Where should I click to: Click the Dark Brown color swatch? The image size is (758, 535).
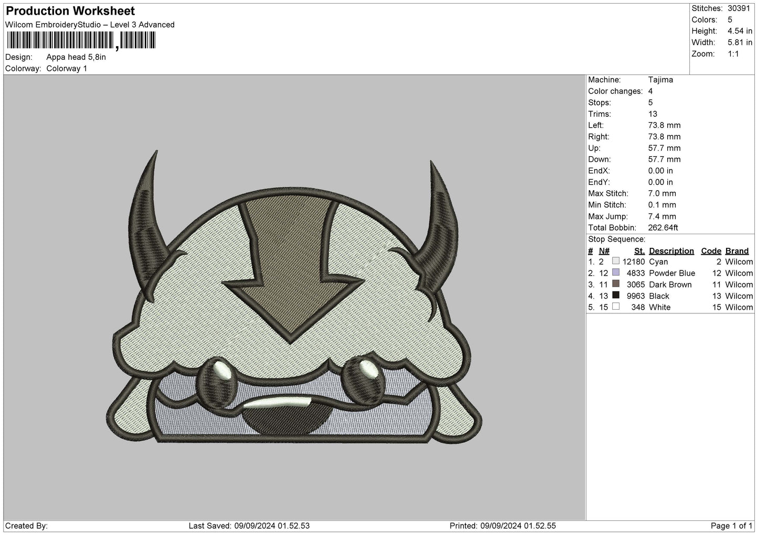pyautogui.click(x=616, y=284)
